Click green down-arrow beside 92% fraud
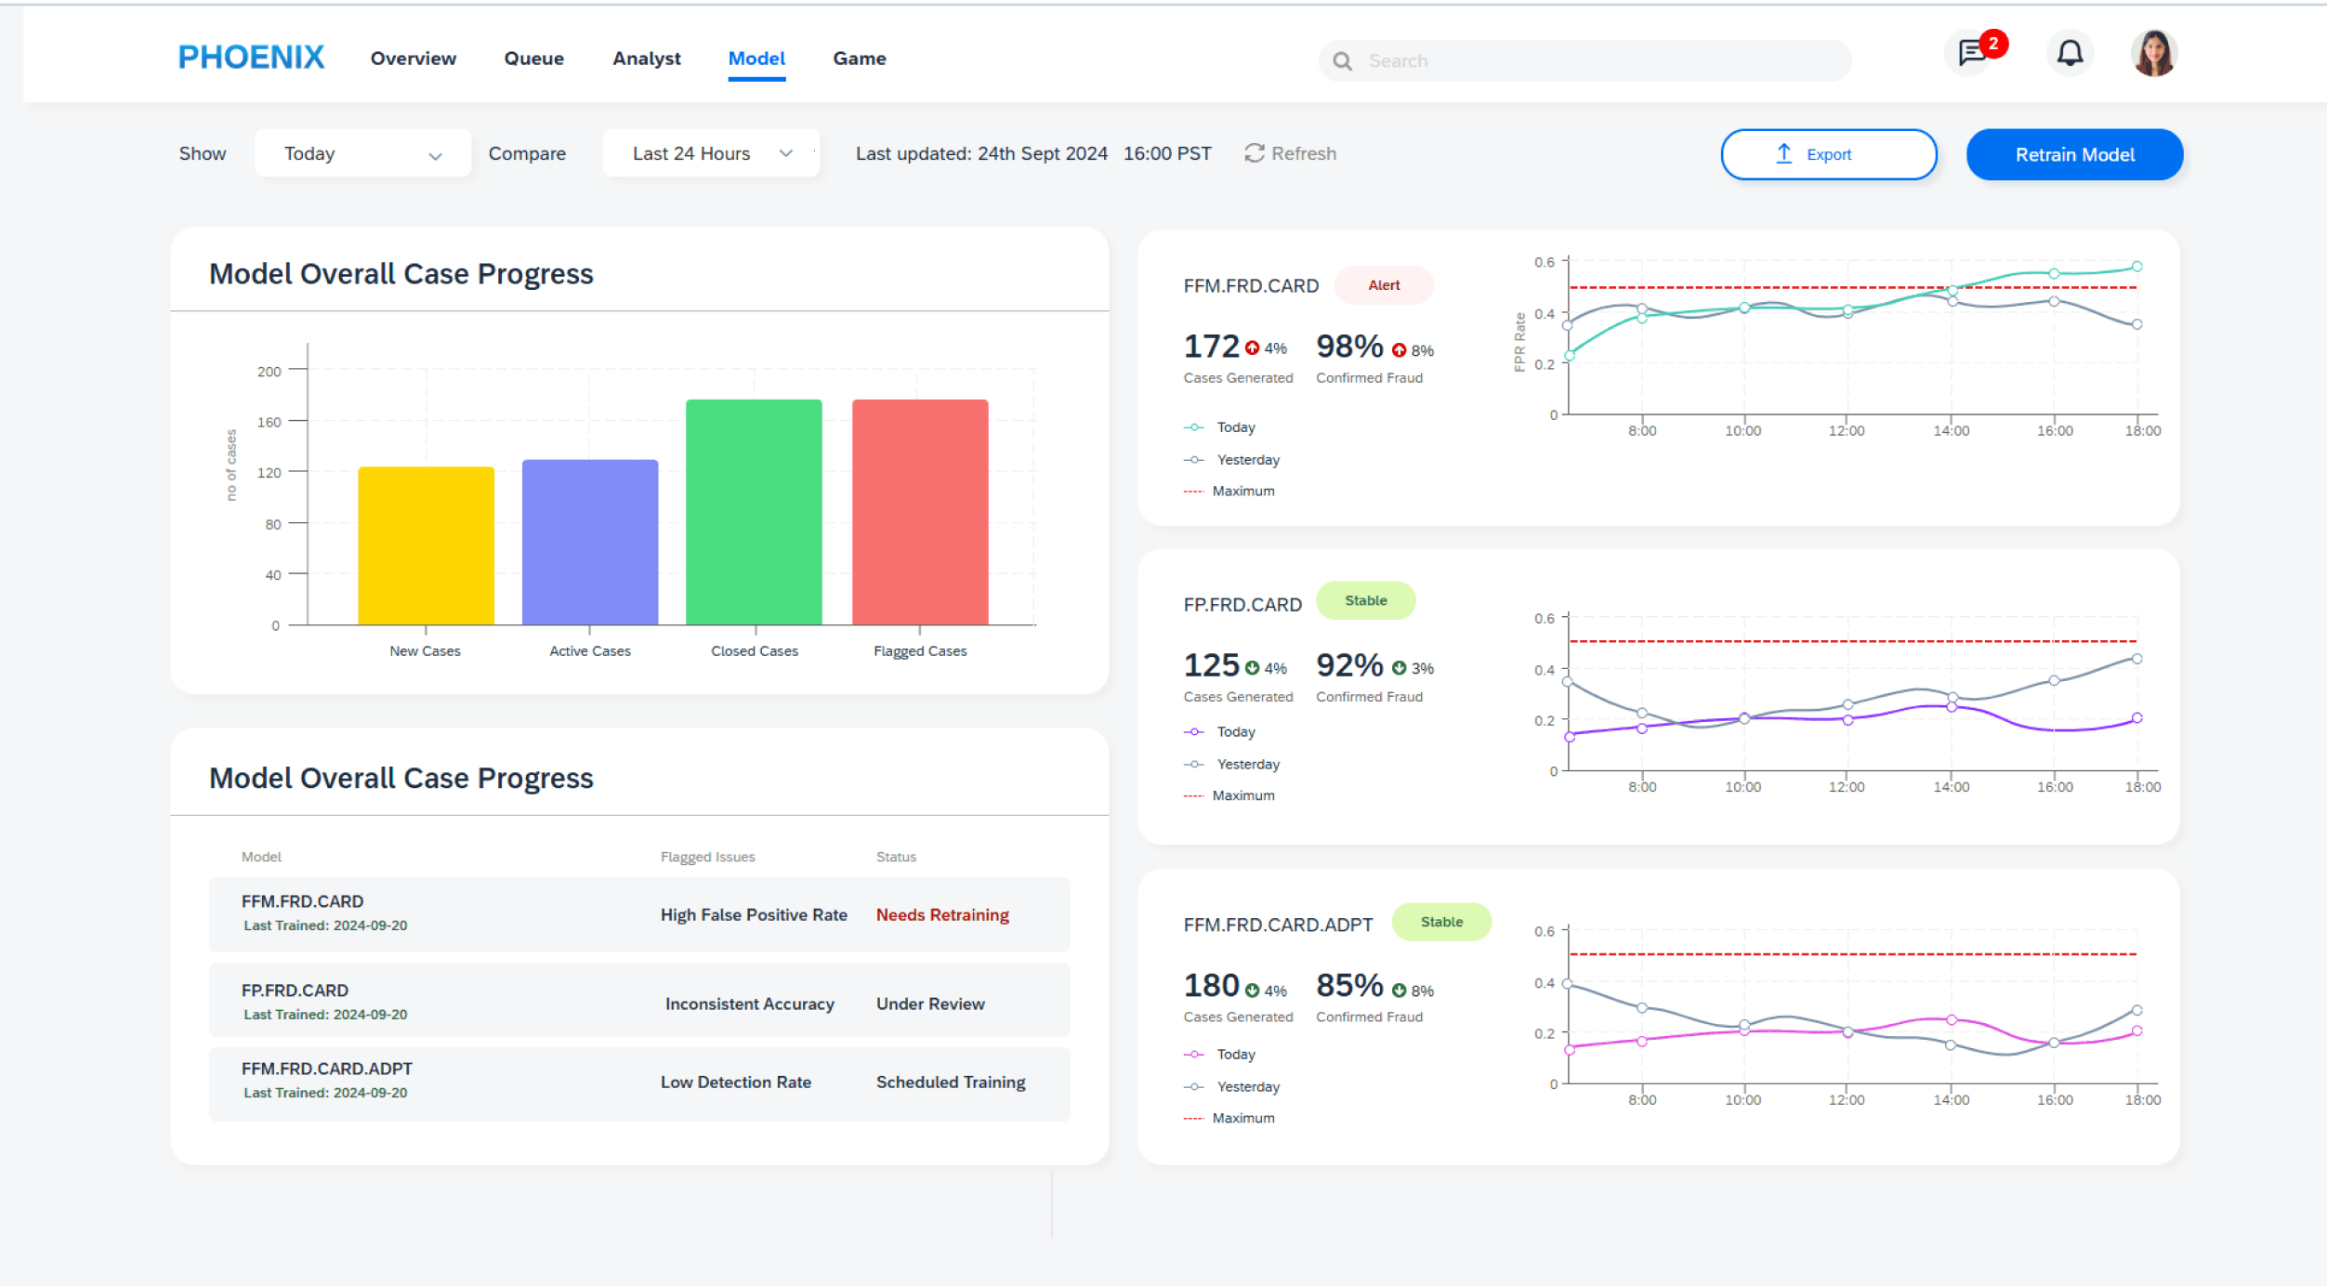 [1399, 667]
